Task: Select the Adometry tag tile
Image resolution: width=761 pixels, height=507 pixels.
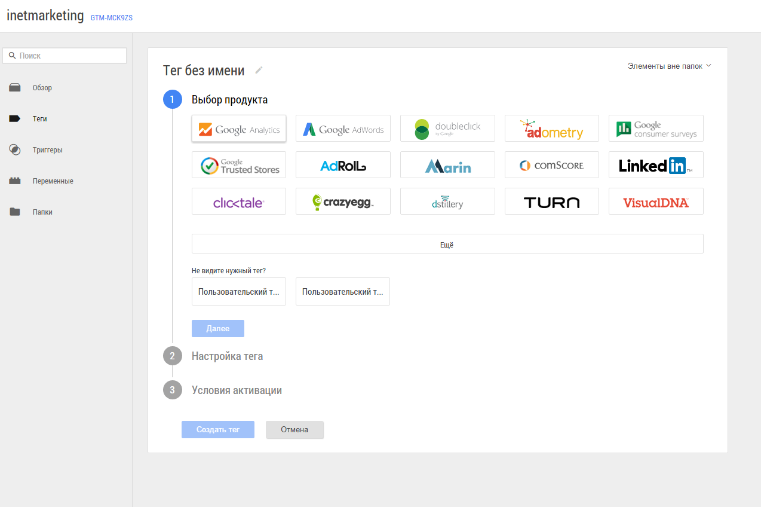Action: pyautogui.click(x=552, y=129)
